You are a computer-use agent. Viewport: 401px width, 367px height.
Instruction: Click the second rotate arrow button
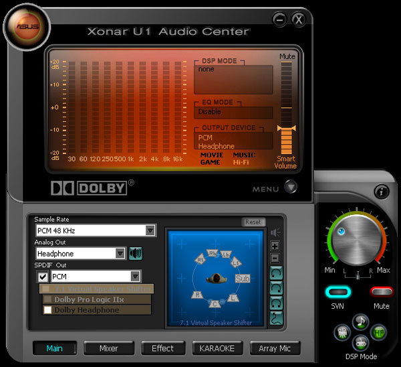[276, 289]
